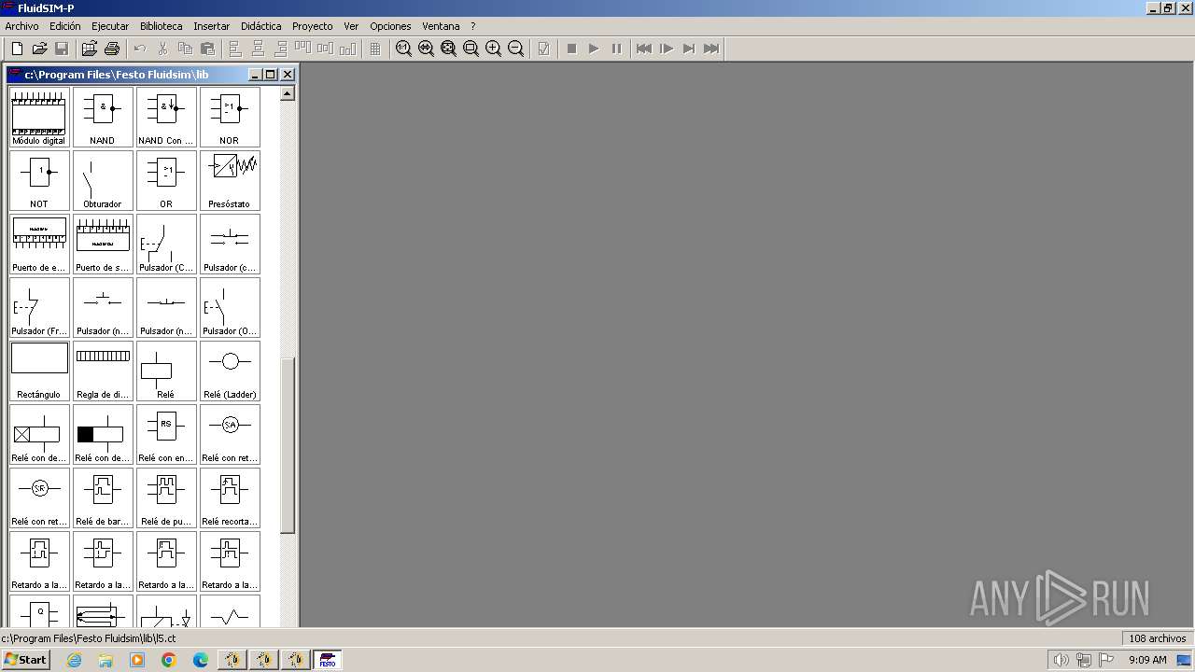Click the Align horizontal center icon
This screenshot has width=1195, height=672.
tap(258, 49)
